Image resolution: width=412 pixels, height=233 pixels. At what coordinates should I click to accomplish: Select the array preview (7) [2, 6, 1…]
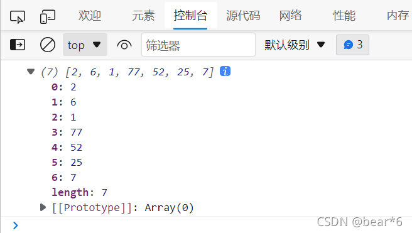click(x=127, y=72)
